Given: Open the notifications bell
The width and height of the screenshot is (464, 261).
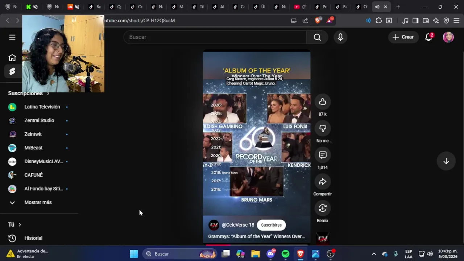Looking at the screenshot, I should (x=429, y=37).
